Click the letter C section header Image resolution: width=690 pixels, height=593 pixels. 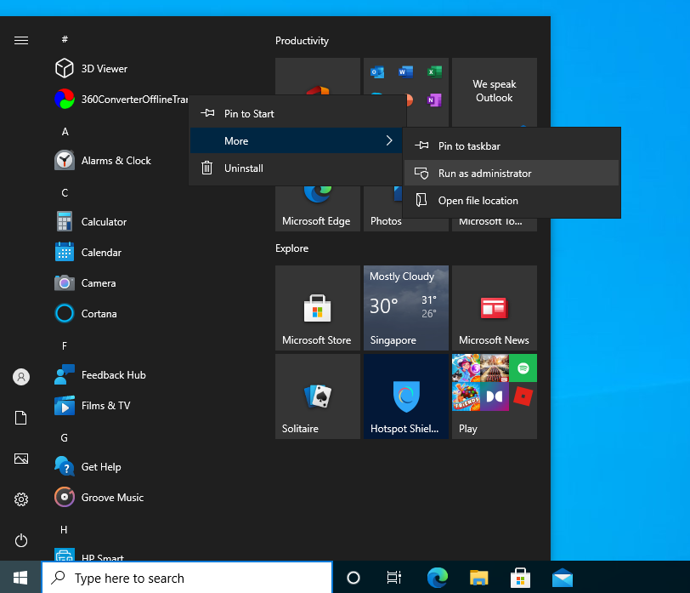tap(65, 193)
